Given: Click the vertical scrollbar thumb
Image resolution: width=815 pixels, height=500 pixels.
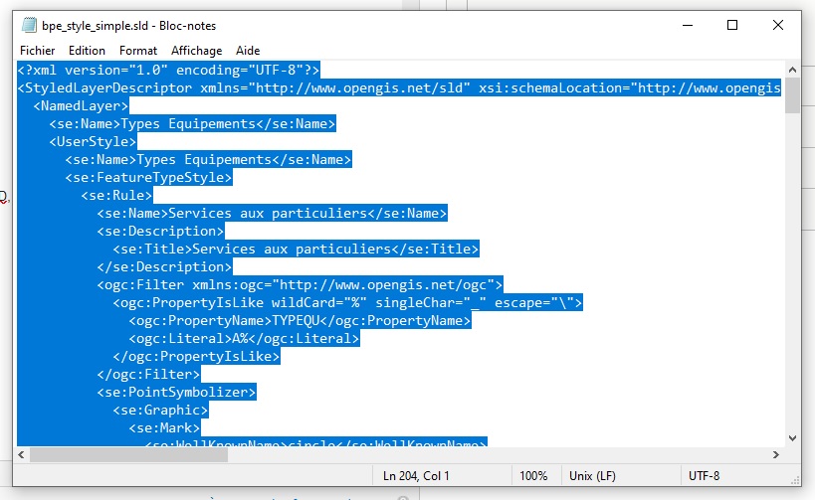Looking at the screenshot, I should (x=792, y=95).
